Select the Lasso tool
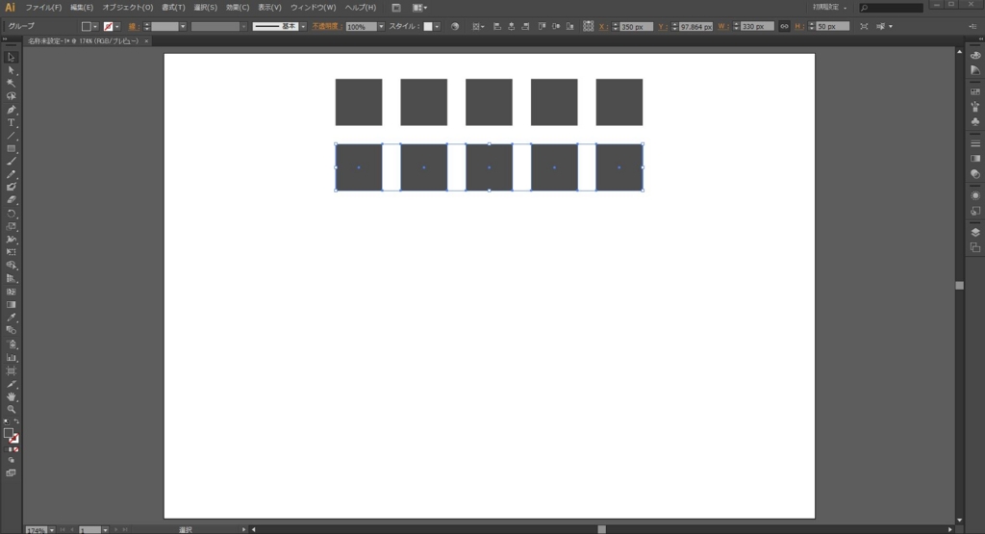Viewport: 985px width, 534px height. pos(11,96)
